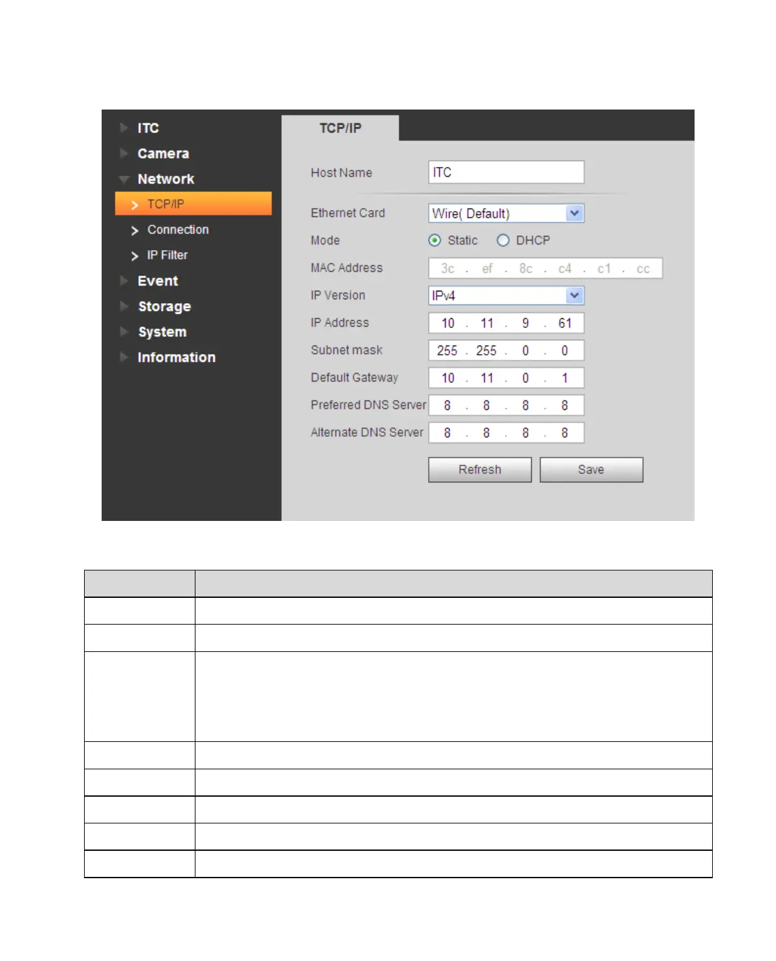
Task: Select DHCP mode radio button
Action: coord(503,241)
